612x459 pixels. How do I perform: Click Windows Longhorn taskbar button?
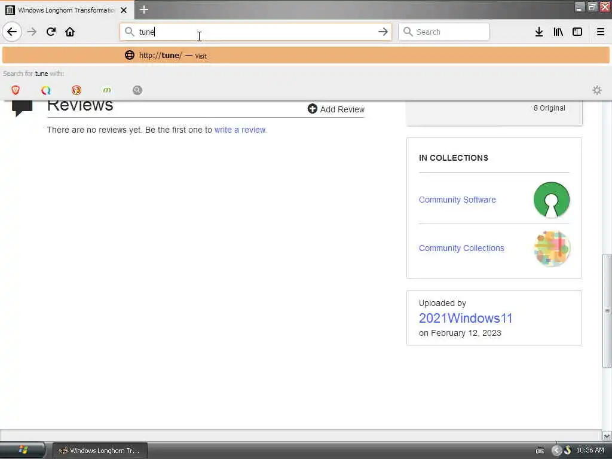tap(100, 451)
